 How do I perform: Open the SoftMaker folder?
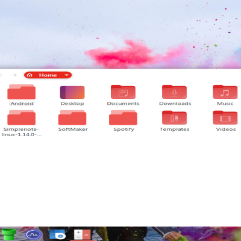tap(72, 117)
